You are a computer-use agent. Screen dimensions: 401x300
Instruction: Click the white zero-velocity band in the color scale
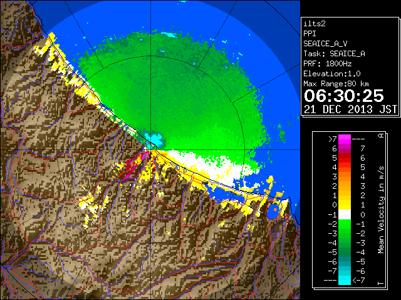pos(345,214)
